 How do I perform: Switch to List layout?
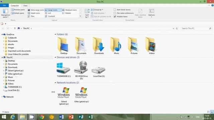click(x=48, y=13)
